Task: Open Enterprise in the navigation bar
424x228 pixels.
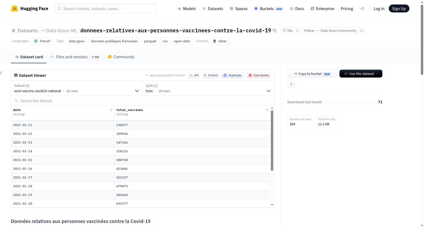Action: coord(322,8)
